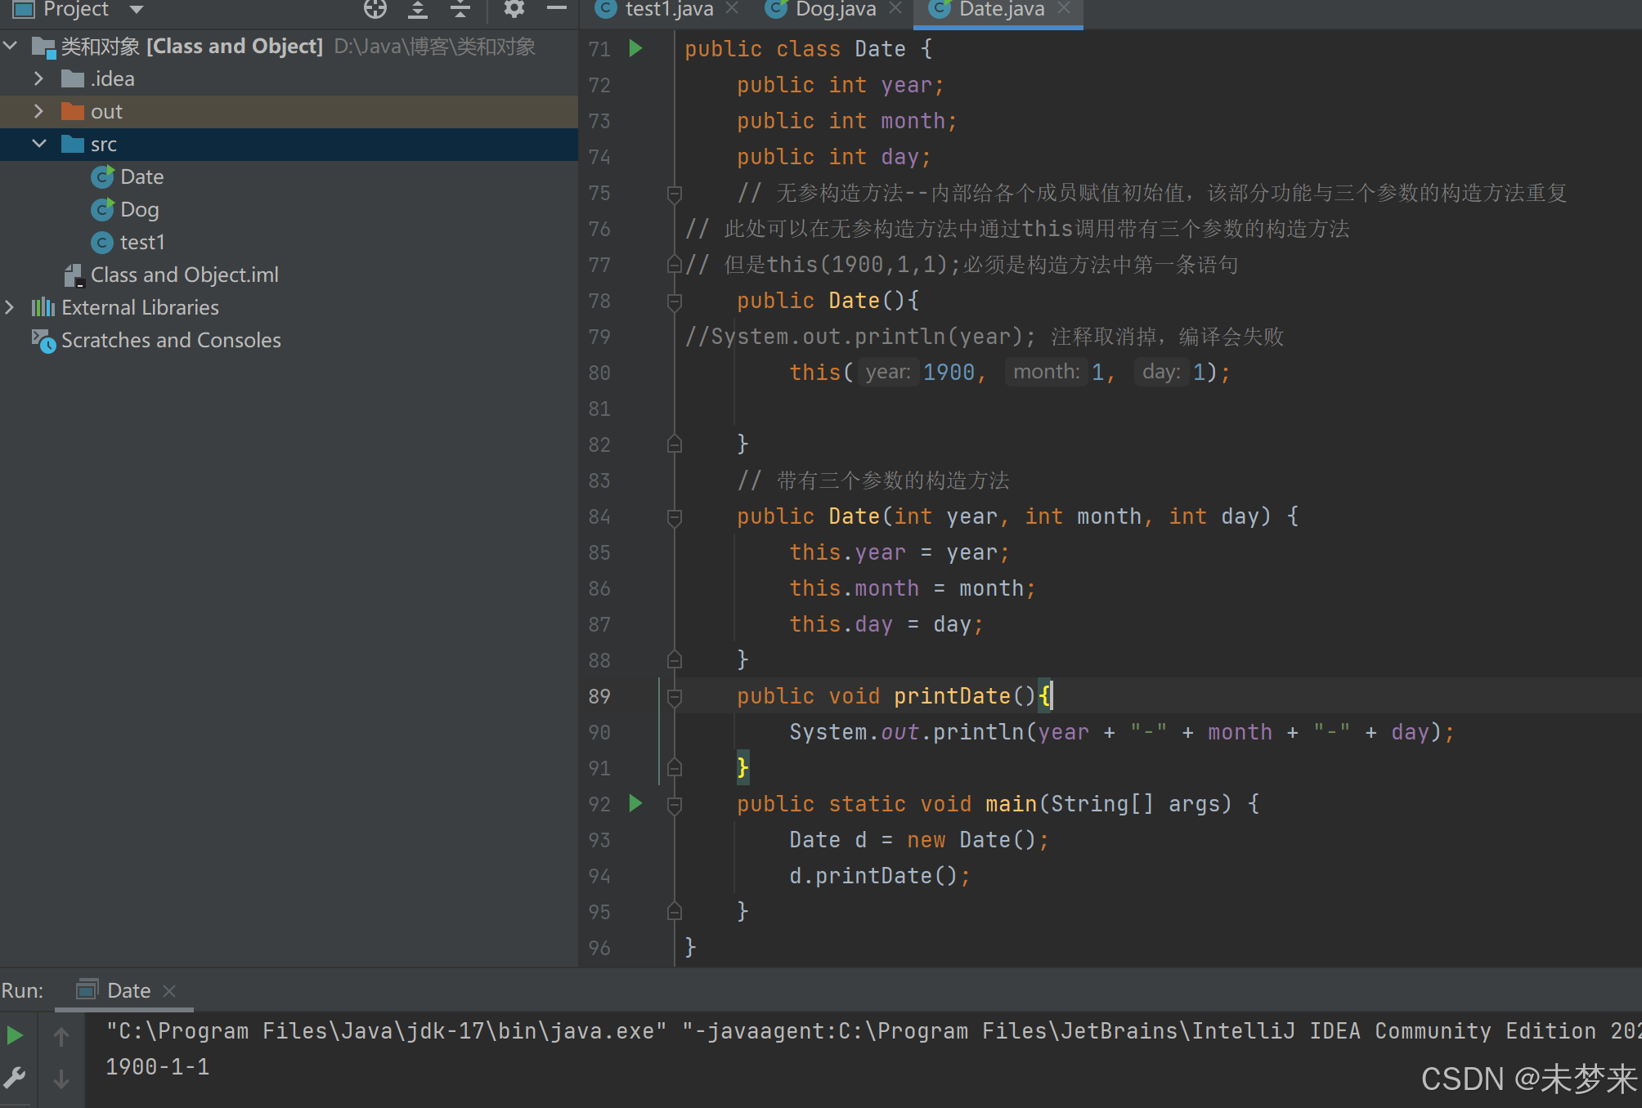Expand the .idea folder
1642x1108 pixels.
point(38,78)
